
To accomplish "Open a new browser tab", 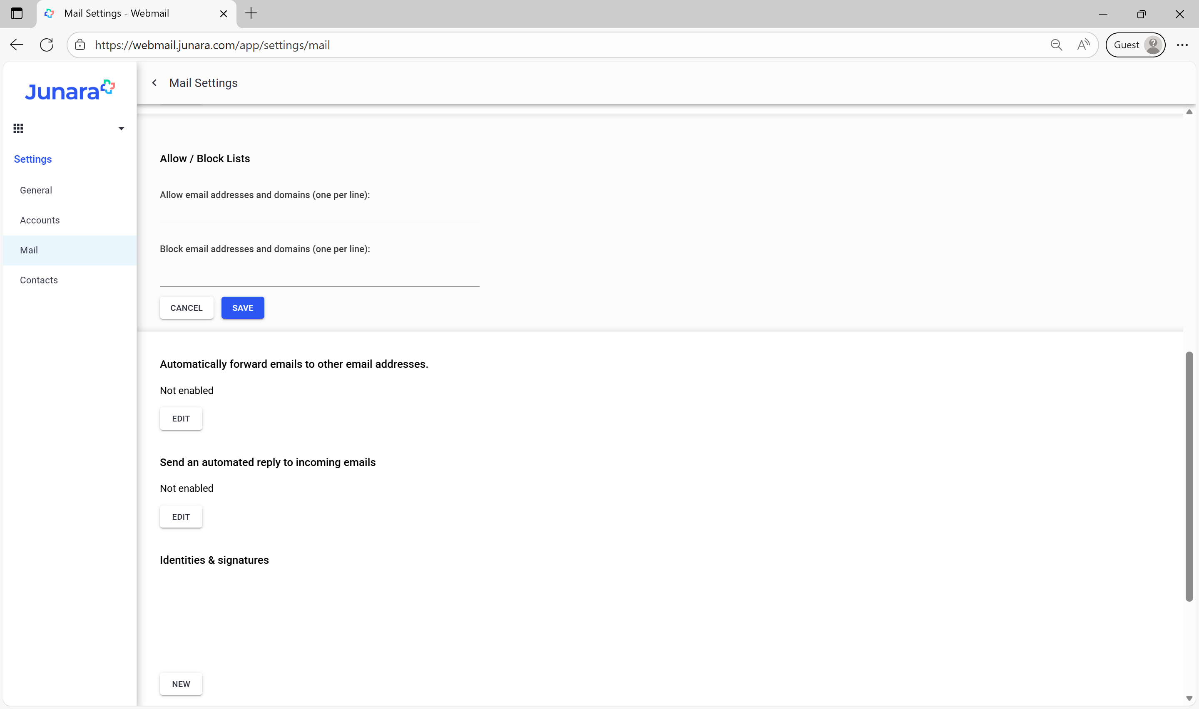I will (251, 13).
